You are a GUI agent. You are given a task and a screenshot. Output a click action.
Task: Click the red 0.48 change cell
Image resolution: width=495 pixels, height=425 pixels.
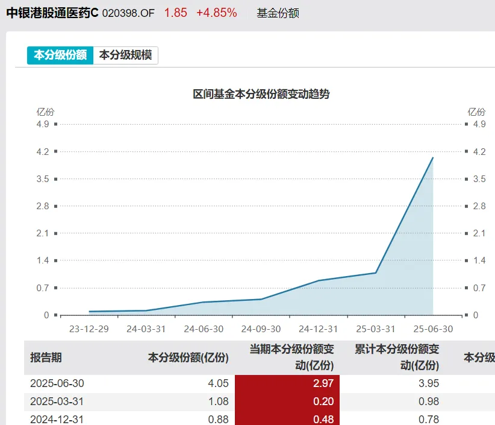(x=287, y=418)
